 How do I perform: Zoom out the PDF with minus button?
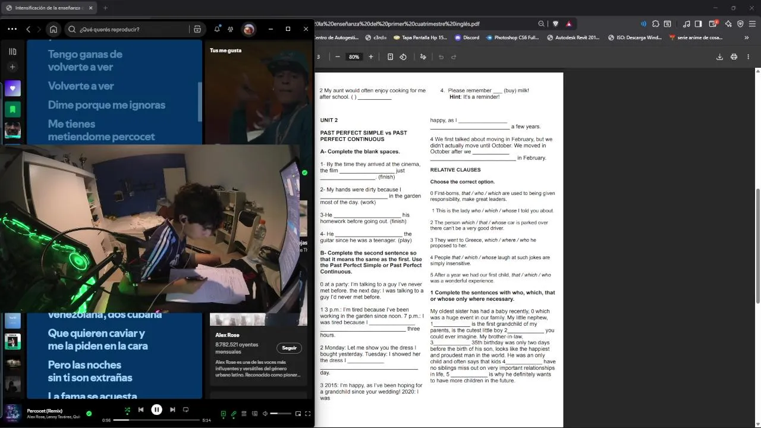(x=338, y=57)
